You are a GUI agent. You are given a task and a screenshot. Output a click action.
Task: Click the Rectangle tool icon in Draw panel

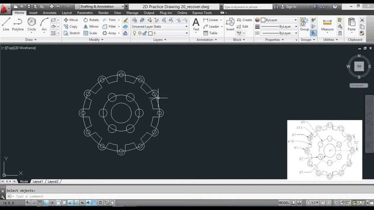click(x=53, y=20)
